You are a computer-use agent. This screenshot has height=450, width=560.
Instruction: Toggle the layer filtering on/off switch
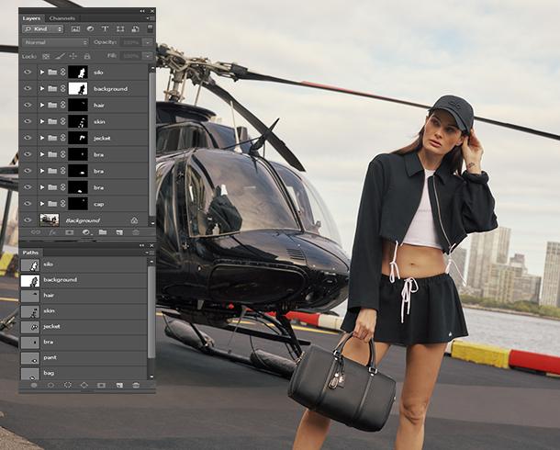pos(150,28)
